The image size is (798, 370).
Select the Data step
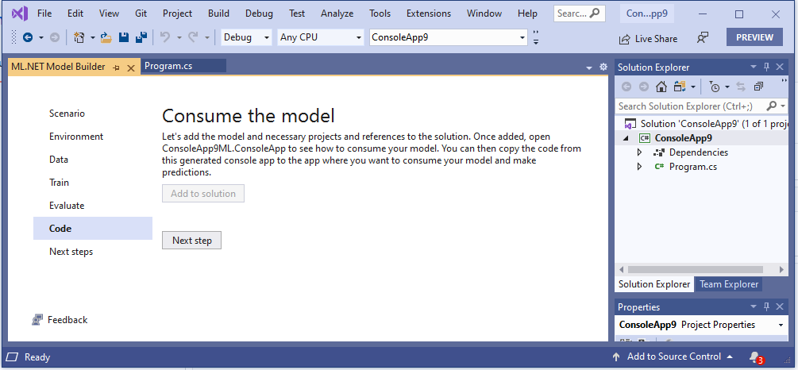(59, 160)
